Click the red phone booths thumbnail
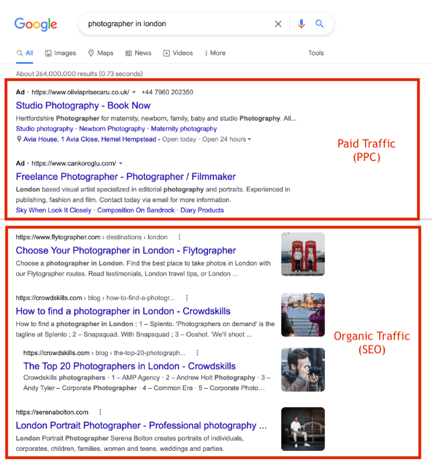 click(303, 254)
